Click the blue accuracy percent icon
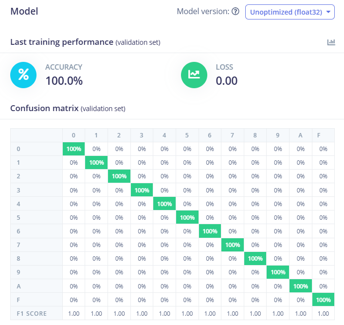This screenshot has height=325, width=344. pos(23,75)
